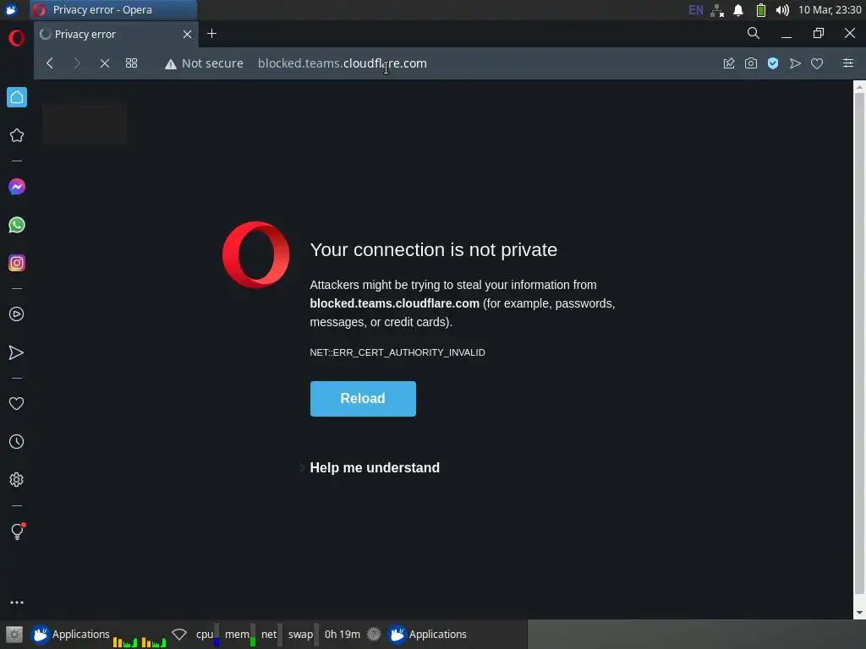Open left Applications menu in bottom panel
The height and width of the screenshot is (649, 866).
71,634
